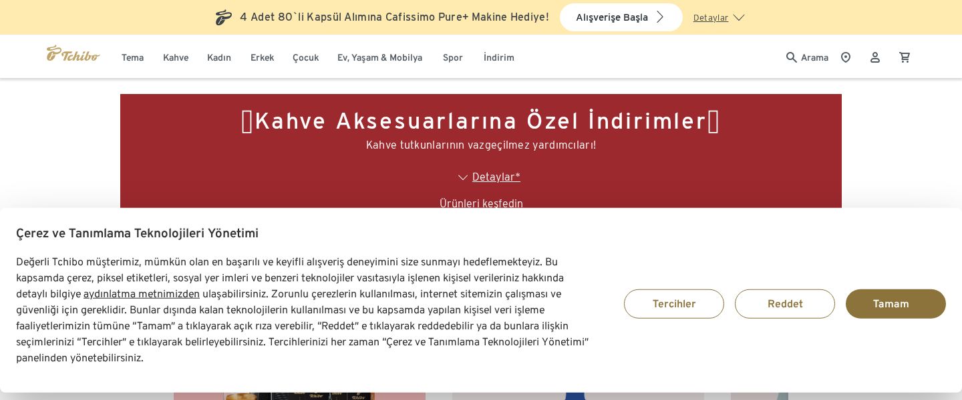Click Ürünleri keşfedin in red banner

tap(481, 203)
